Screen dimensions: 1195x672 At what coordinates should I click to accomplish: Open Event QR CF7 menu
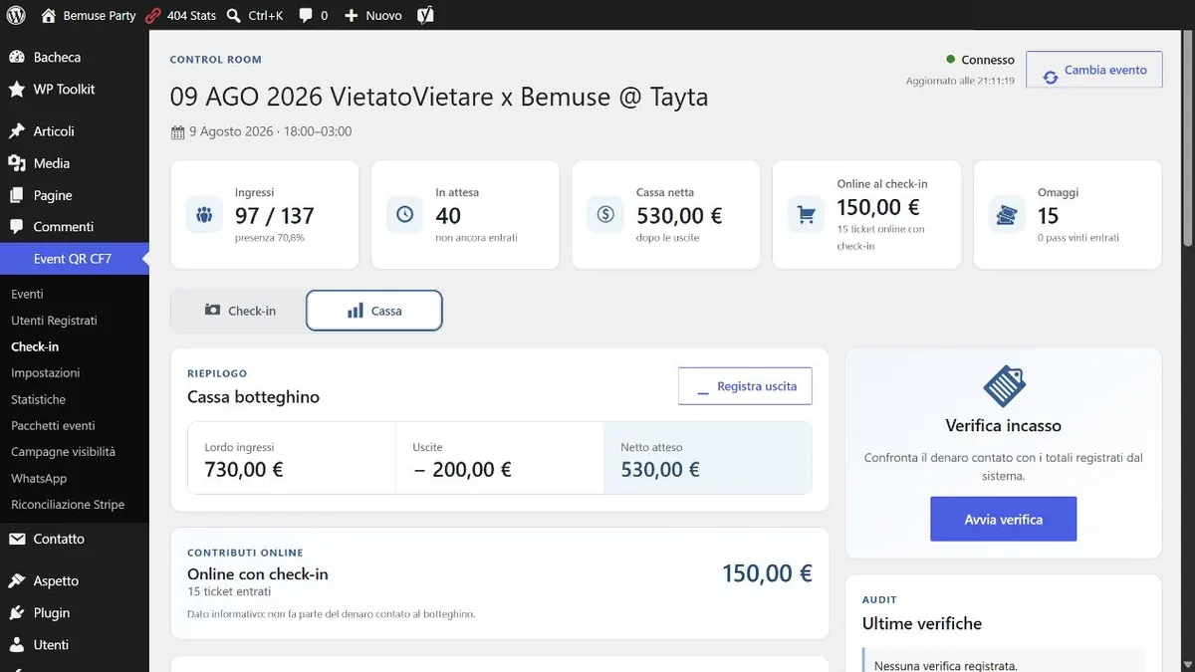point(75,259)
